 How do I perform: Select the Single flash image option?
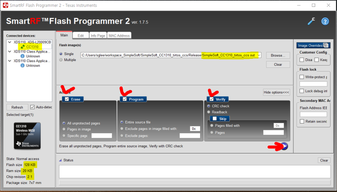pos(61,54)
